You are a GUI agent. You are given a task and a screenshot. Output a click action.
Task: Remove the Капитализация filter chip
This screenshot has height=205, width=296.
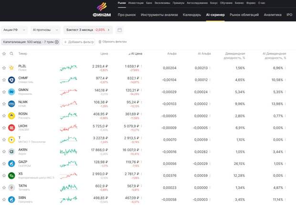click(57, 42)
